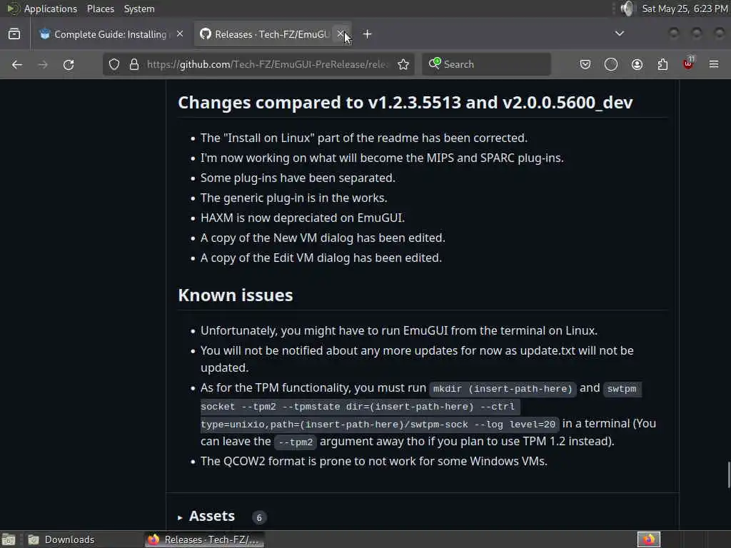Click the browser Back arrow

[17, 64]
